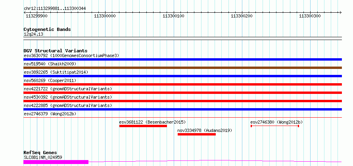Open the nsv560269 Cooper2011 label
This screenshot has height=166, width=353.
coord(50,80)
